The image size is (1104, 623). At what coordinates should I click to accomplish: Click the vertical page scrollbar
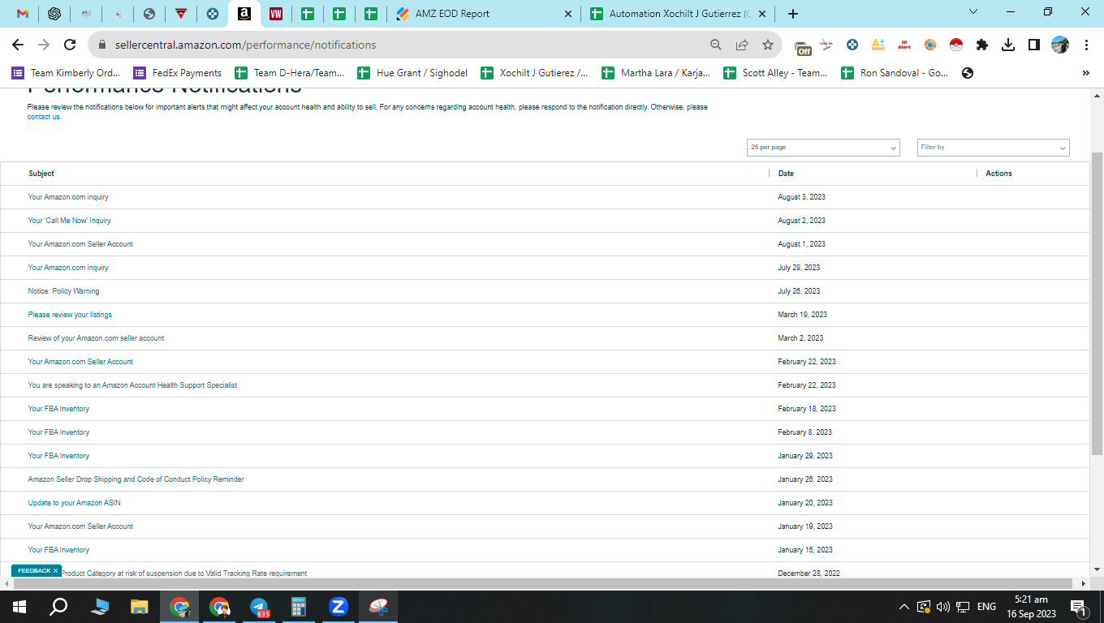click(x=1097, y=303)
